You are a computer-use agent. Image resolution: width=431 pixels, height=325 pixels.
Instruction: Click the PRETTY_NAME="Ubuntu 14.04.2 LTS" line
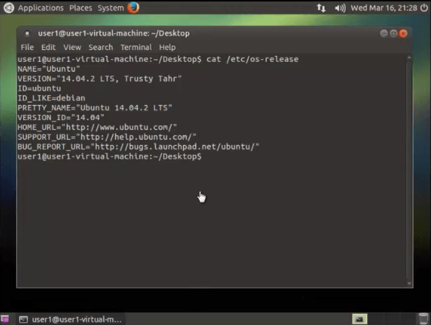point(95,108)
